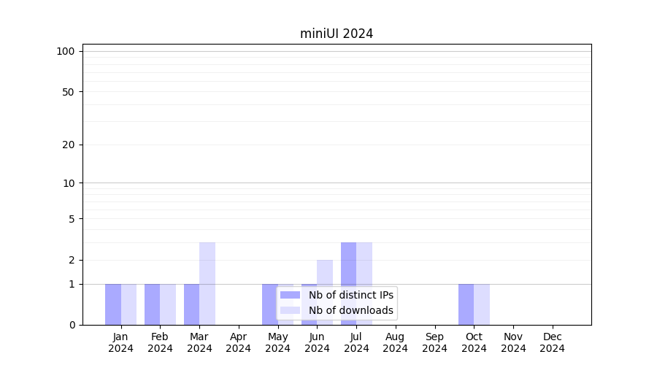Click the 20 y-axis tick label
This screenshot has width=657, height=365.
pos(69,145)
